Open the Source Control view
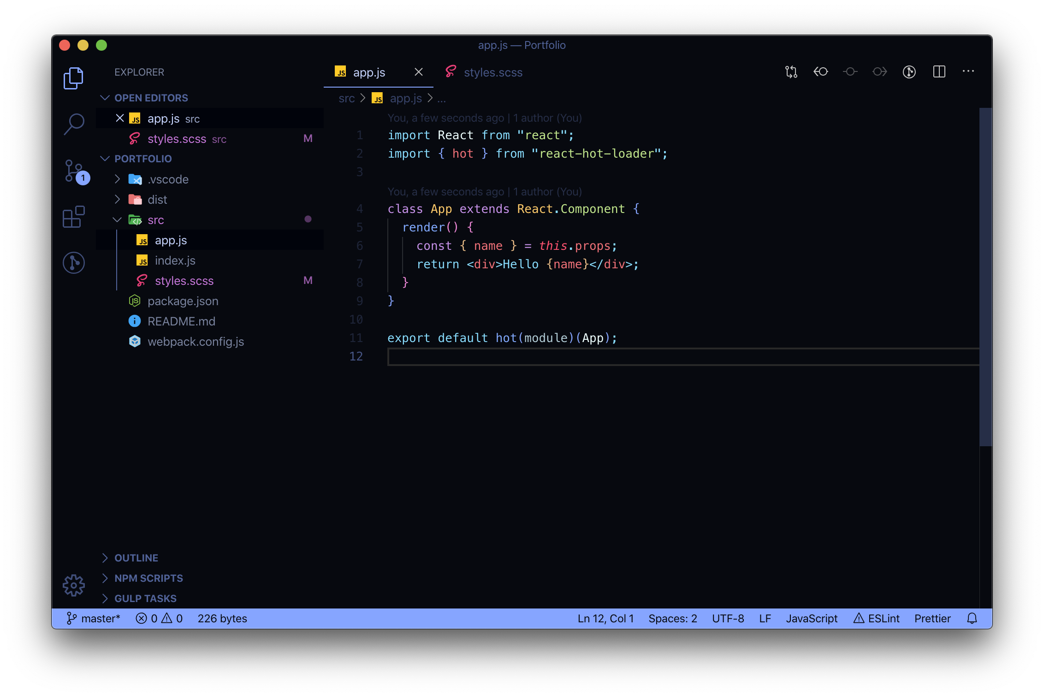The height and width of the screenshot is (697, 1044). [73, 171]
